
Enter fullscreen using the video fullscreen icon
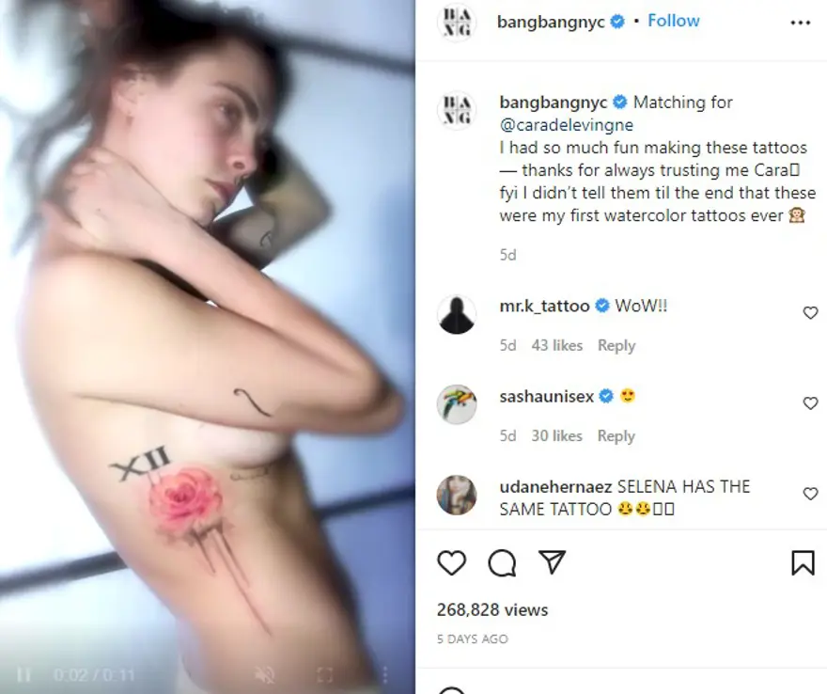pyautogui.click(x=325, y=674)
